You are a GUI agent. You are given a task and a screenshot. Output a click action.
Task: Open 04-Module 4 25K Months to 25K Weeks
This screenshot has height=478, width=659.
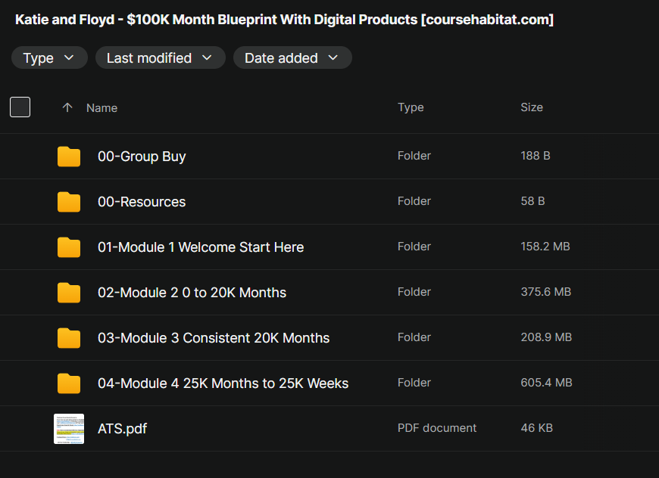click(x=223, y=383)
